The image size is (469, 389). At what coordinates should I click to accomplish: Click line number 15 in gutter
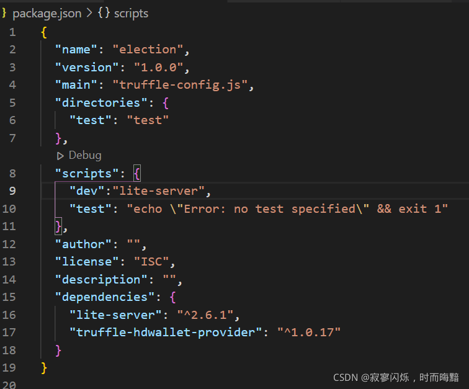click(9, 297)
